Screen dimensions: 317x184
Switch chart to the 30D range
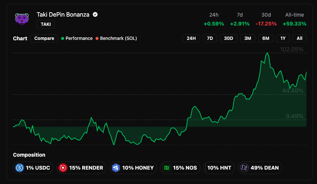[x=228, y=38]
